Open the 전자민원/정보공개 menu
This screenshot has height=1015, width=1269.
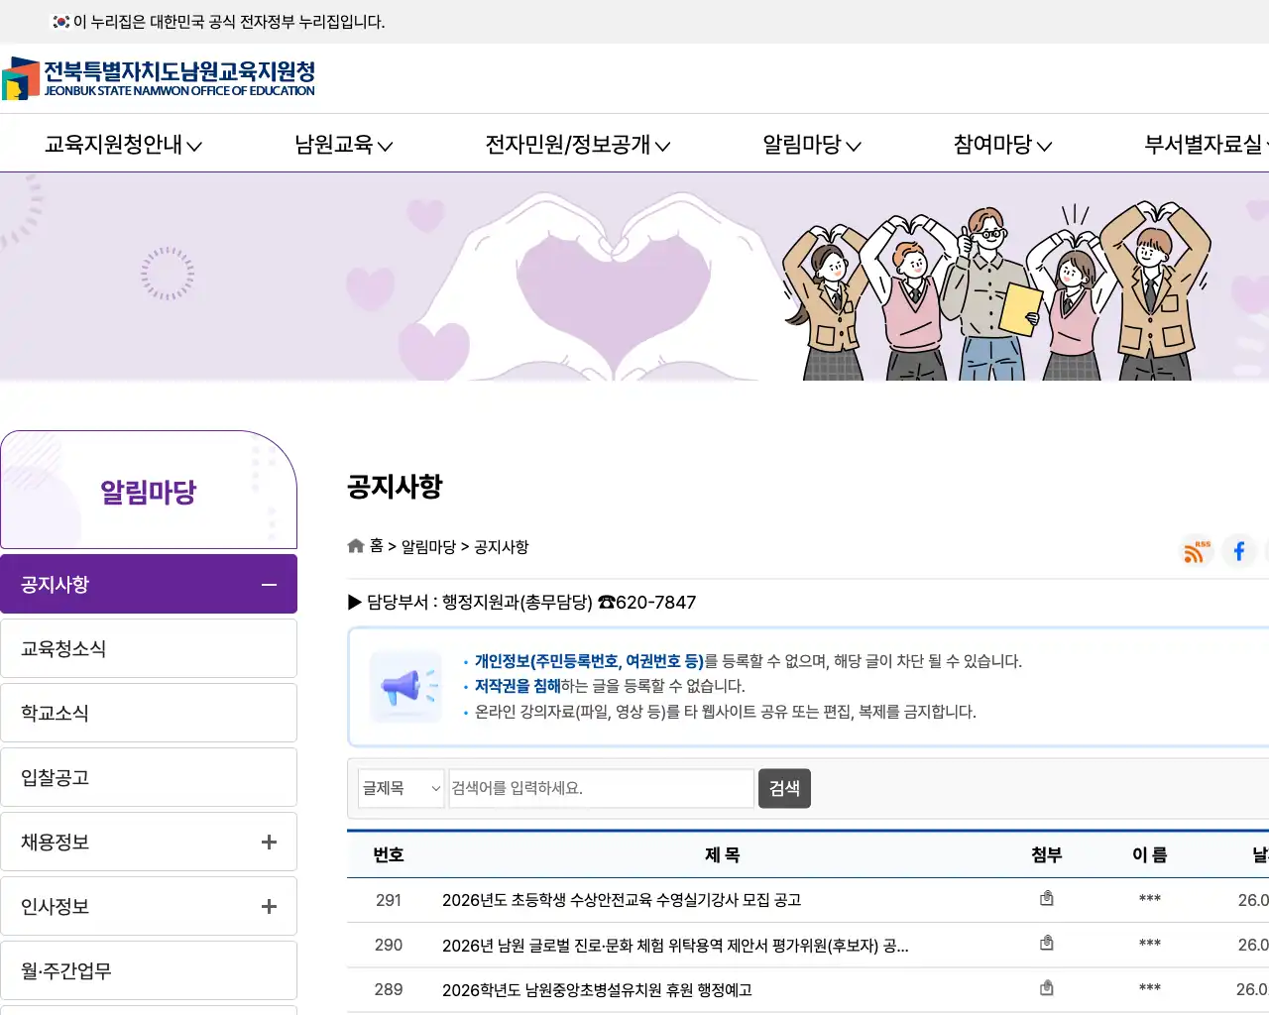pos(575,143)
